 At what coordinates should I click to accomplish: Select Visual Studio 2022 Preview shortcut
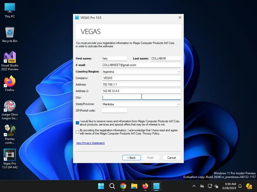(10, 61)
